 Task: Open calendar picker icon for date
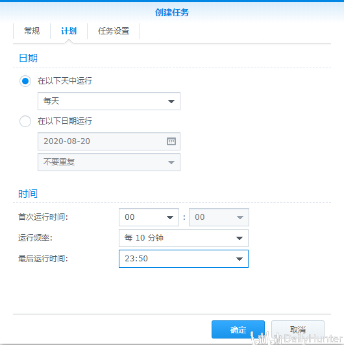coord(171,141)
